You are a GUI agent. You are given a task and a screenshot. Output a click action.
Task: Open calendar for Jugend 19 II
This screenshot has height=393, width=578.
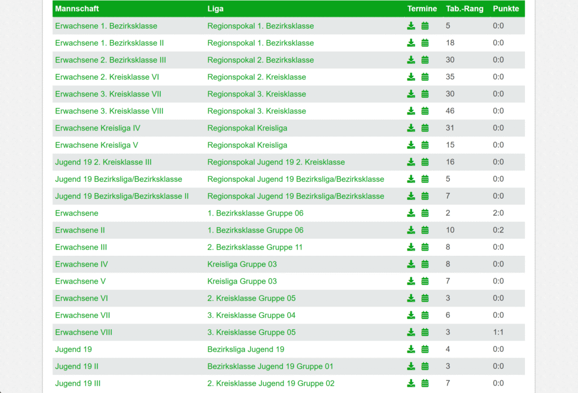[425, 366]
